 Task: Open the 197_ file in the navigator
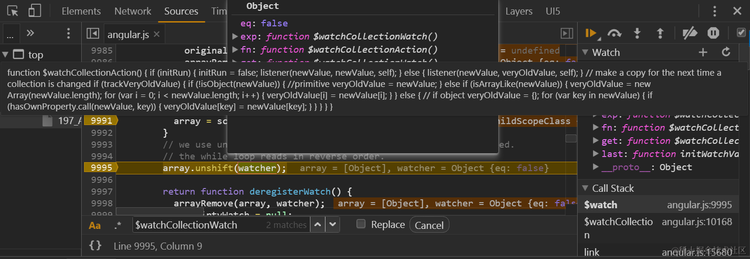click(62, 121)
